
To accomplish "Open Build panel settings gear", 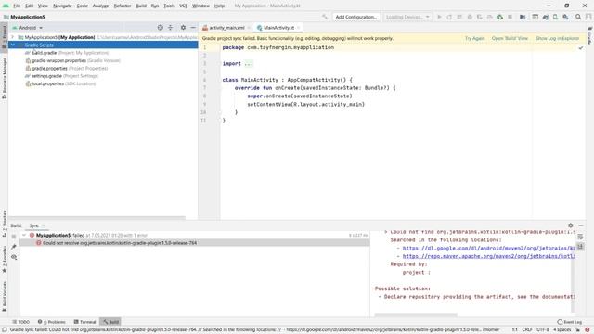I will tap(571, 225).
